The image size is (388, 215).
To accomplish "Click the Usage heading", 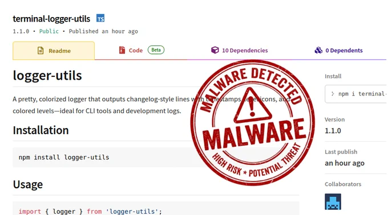I will 28,184.
